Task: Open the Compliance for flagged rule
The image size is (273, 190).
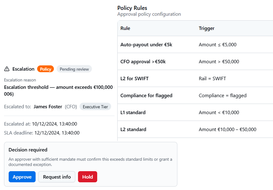Action: 146,95
